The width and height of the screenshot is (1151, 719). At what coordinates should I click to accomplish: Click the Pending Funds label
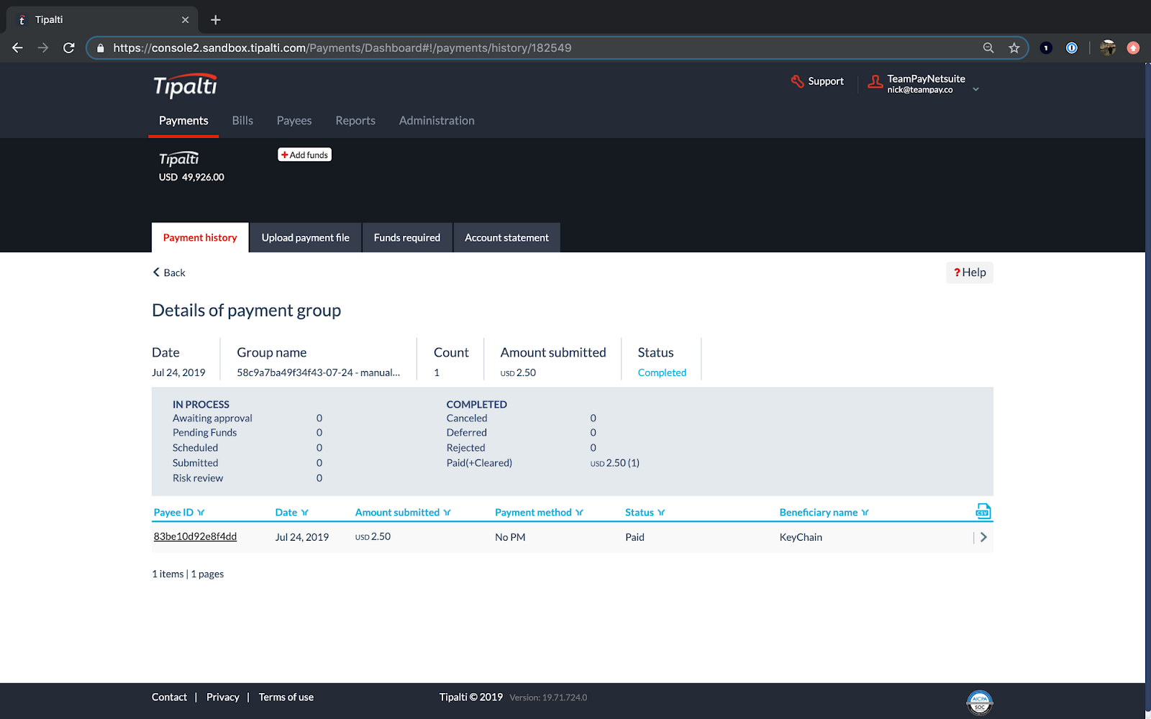point(204,433)
